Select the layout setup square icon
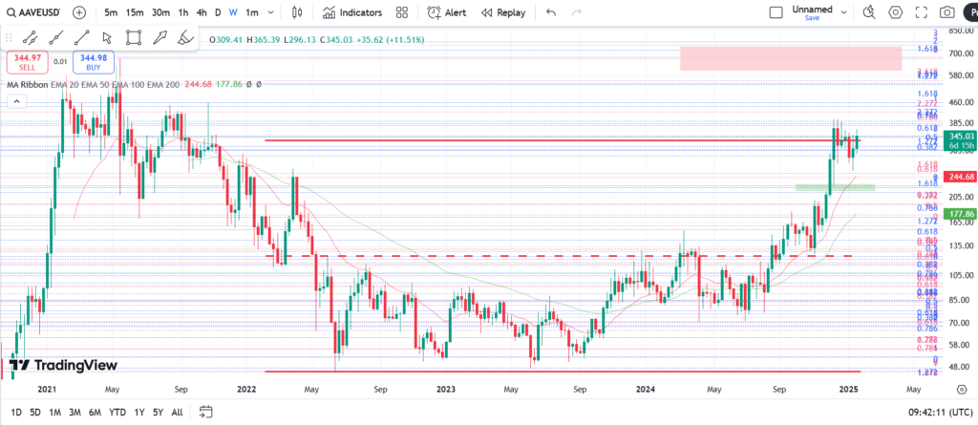Viewport: 978px width, 425px height. coord(776,12)
